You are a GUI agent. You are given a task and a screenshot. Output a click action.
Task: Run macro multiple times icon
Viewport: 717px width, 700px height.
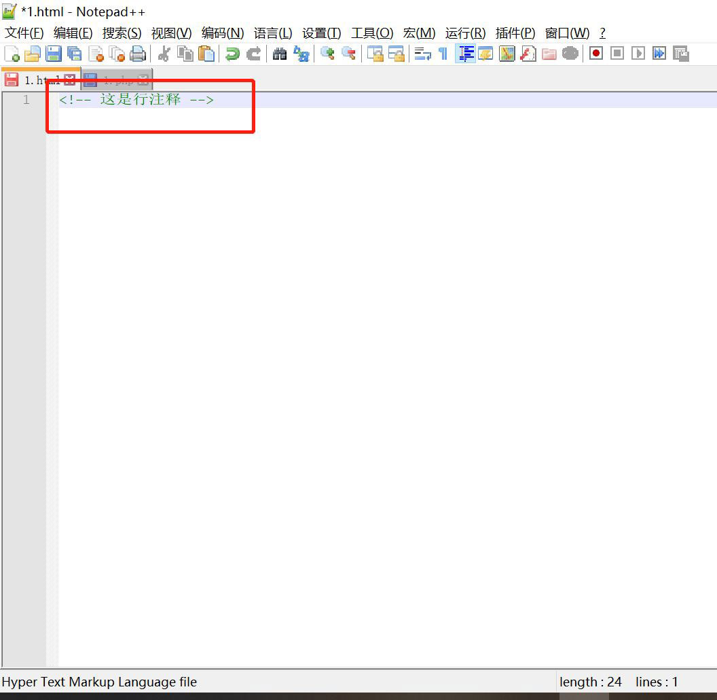pyautogui.click(x=659, y=54)
